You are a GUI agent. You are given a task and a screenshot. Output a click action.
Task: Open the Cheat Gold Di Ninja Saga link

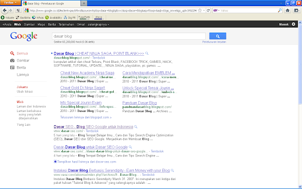tap(83, 88)
